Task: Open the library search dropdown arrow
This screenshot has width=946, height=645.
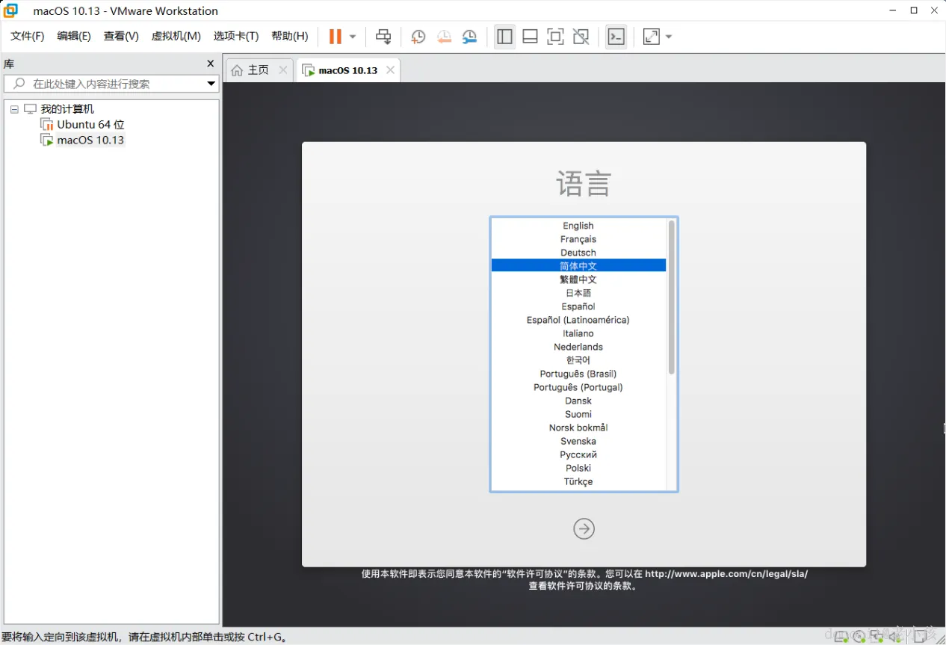Action: [211, 84]
